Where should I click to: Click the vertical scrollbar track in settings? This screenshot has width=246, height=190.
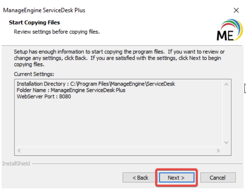(226, 113)
